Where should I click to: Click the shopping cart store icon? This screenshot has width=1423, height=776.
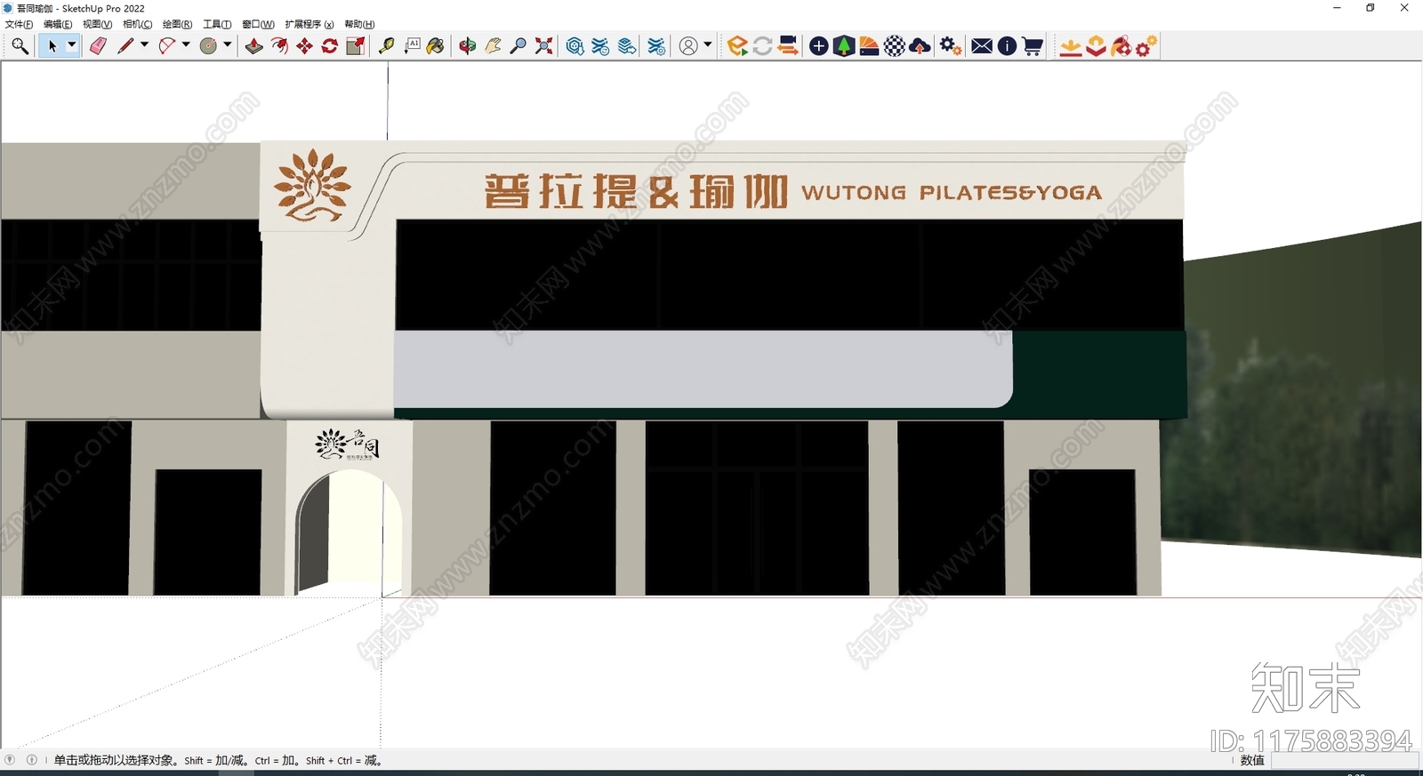(x=1033, y=46)
